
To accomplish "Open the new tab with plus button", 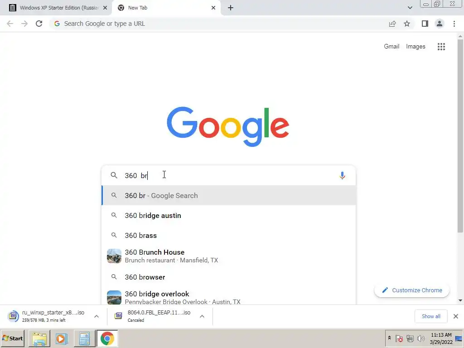I will click(x=231, y=8).
